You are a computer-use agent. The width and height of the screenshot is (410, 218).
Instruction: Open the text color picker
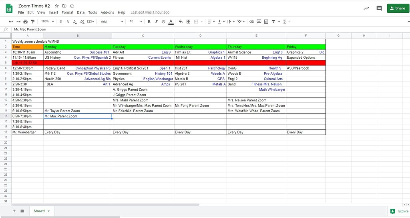click(x=171, y=22)
